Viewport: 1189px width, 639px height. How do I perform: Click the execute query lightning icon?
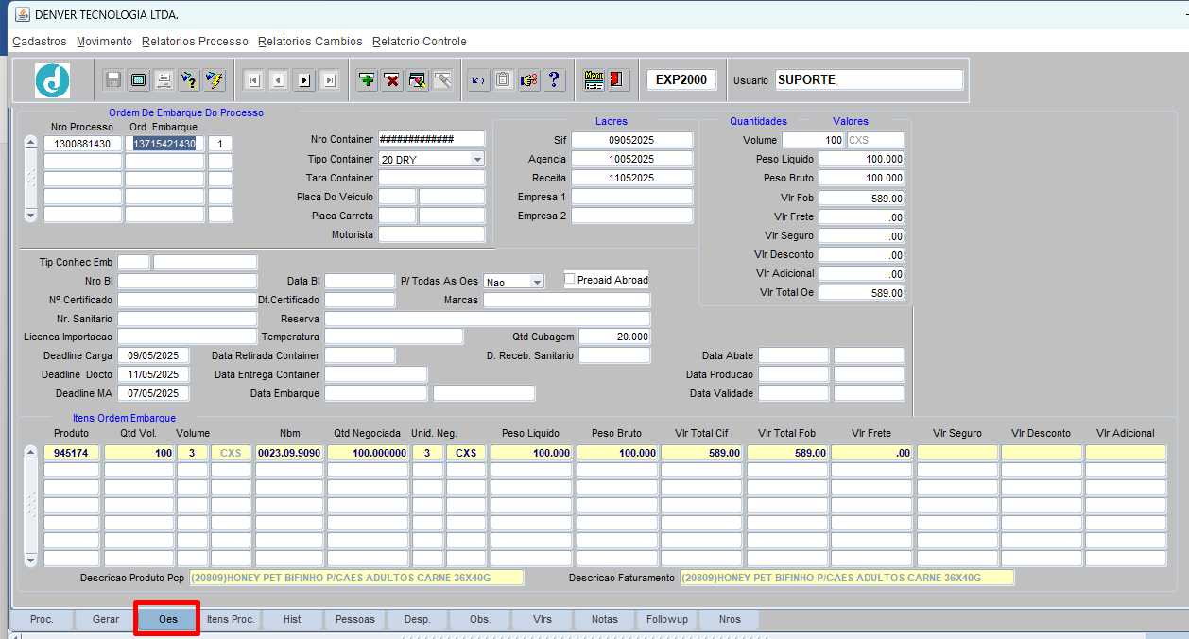pos(215,80)
